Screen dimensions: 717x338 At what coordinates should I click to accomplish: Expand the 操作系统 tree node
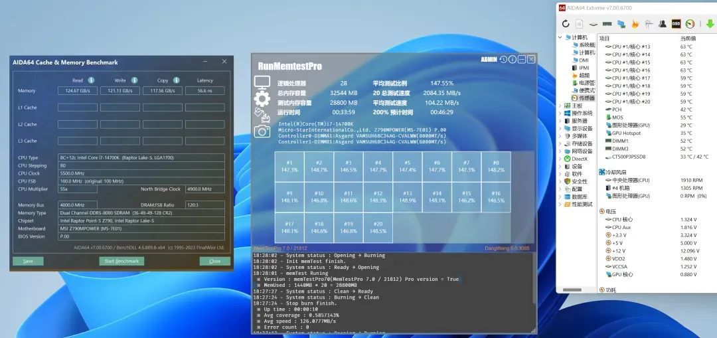click(x=560, y=113)
